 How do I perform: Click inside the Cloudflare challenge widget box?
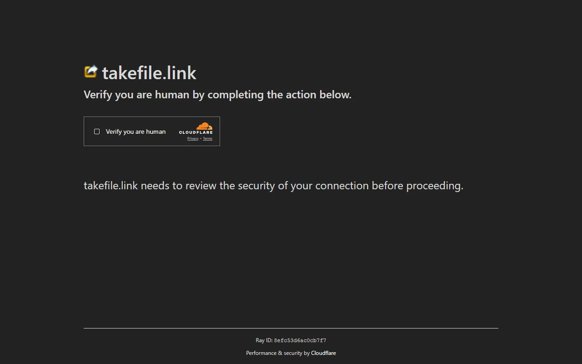pyautogui.click(x=152, y=131)
